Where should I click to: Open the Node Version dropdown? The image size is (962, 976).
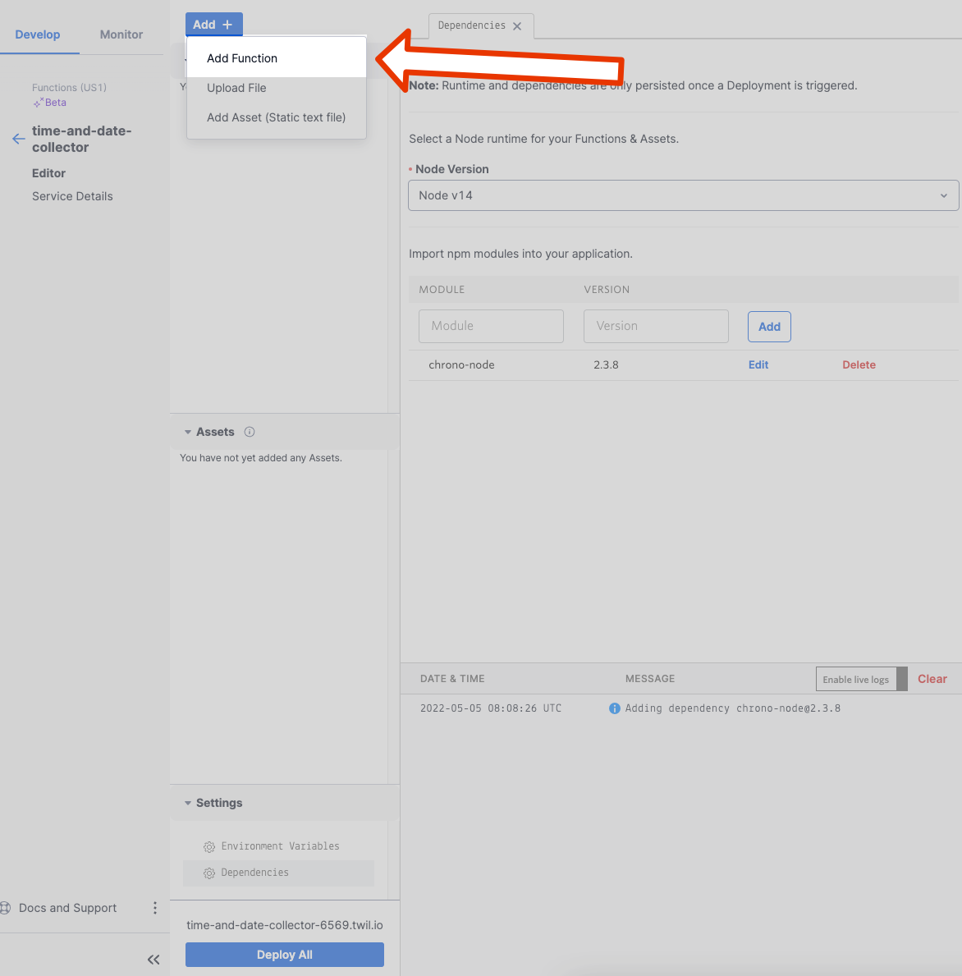coord(683,195)
